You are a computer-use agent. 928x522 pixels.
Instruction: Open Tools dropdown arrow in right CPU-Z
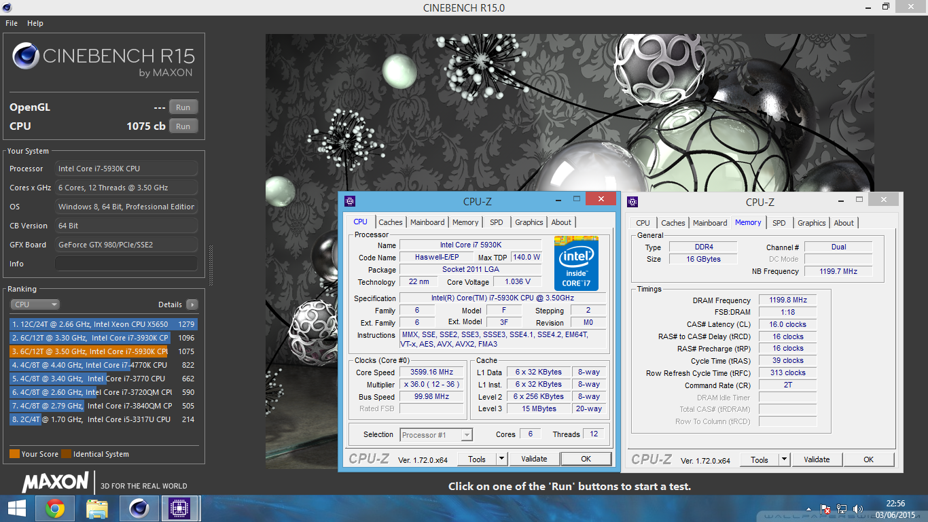785,460
